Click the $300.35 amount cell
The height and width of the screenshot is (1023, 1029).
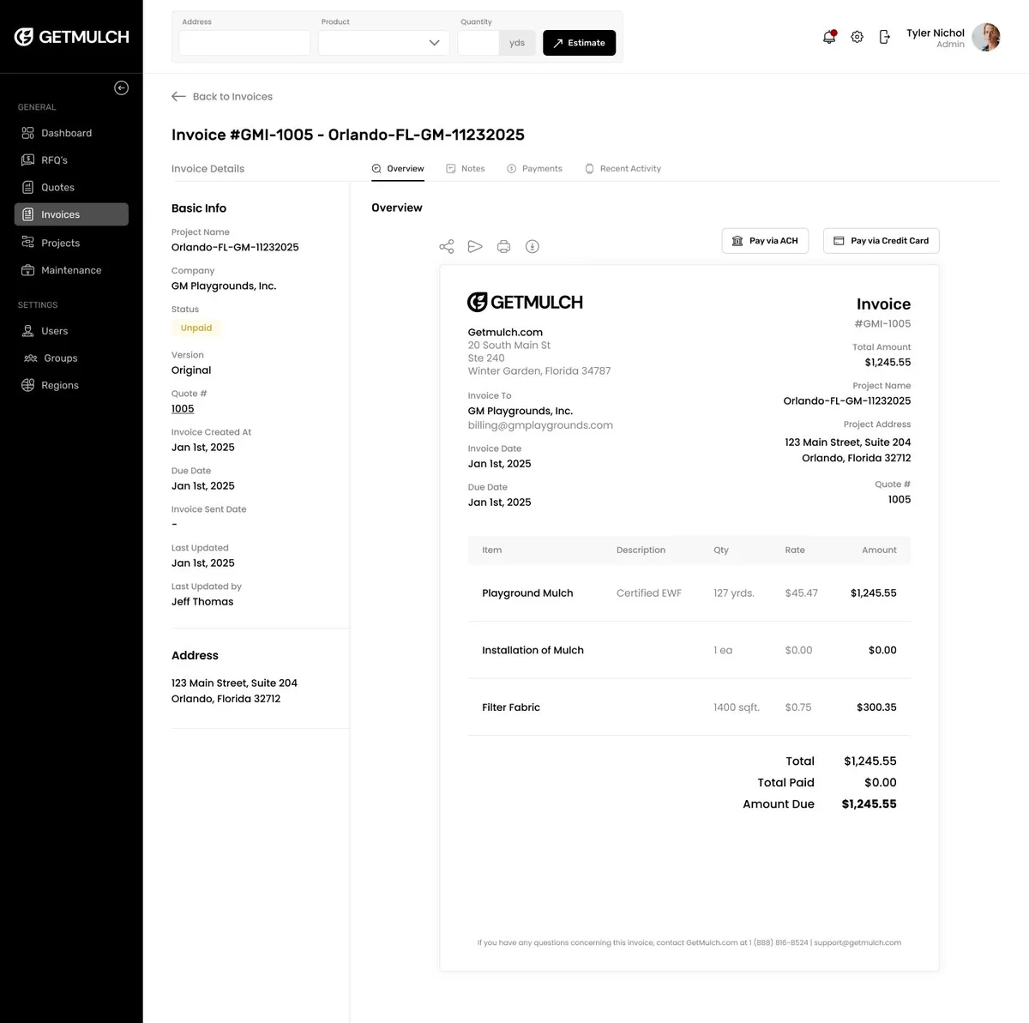(x=876, y=707)
